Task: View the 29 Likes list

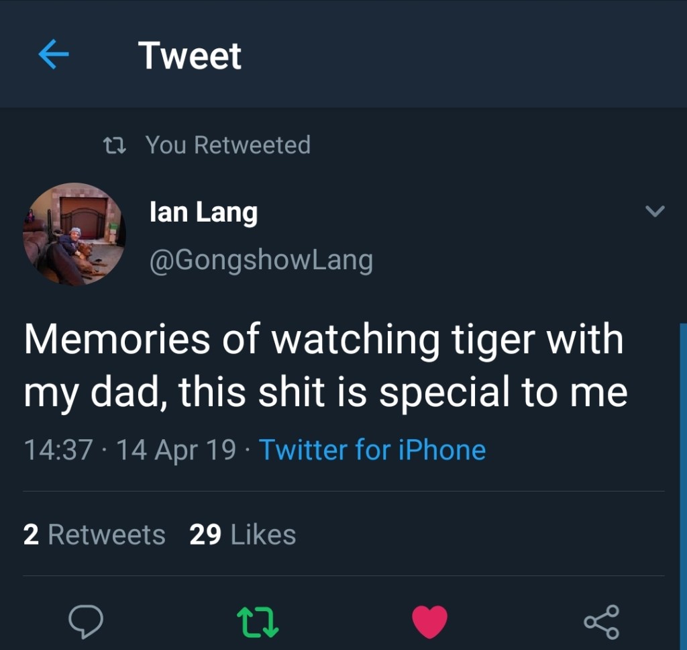Action: point(242,535)
